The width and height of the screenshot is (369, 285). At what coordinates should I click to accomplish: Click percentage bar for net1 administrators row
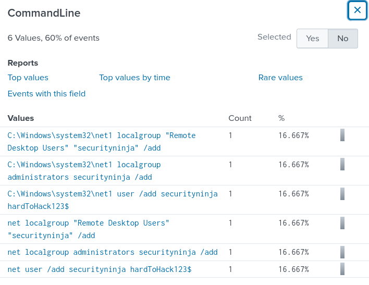point(342,165)
